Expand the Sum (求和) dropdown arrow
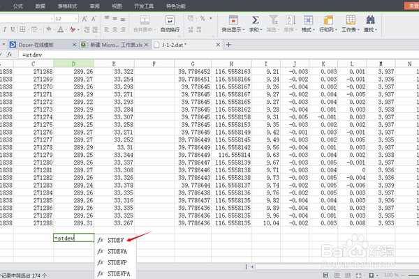This screenshot has width=419, height=279. [x=261, y=29]
